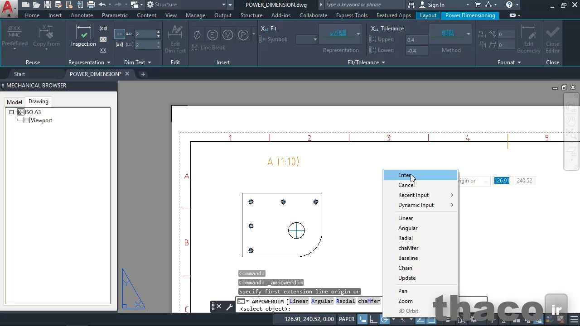Screen dimensions: 580x326
Task: Open the Structure workspace dropdown
Action: pyautogui.click(x=223, y=5)
